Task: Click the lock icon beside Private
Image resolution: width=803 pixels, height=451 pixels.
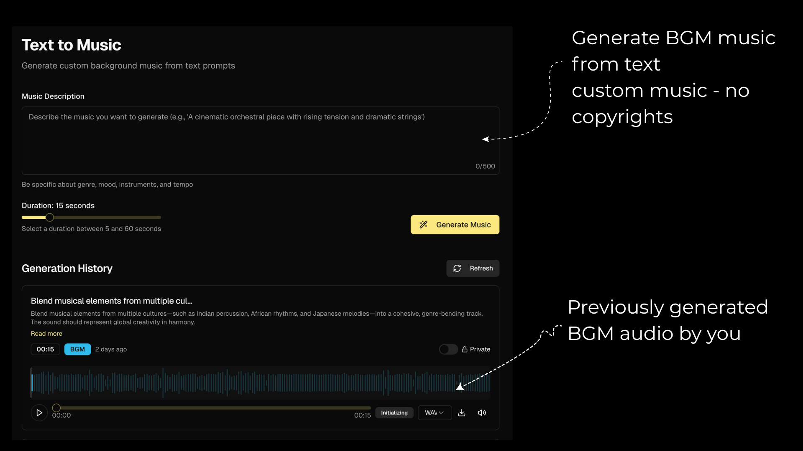Action: 464,350
